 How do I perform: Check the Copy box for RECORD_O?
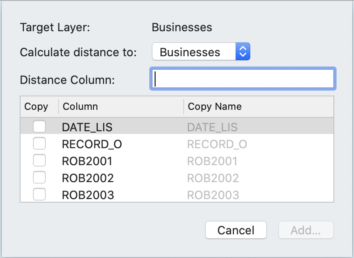[x=39, y=143]
